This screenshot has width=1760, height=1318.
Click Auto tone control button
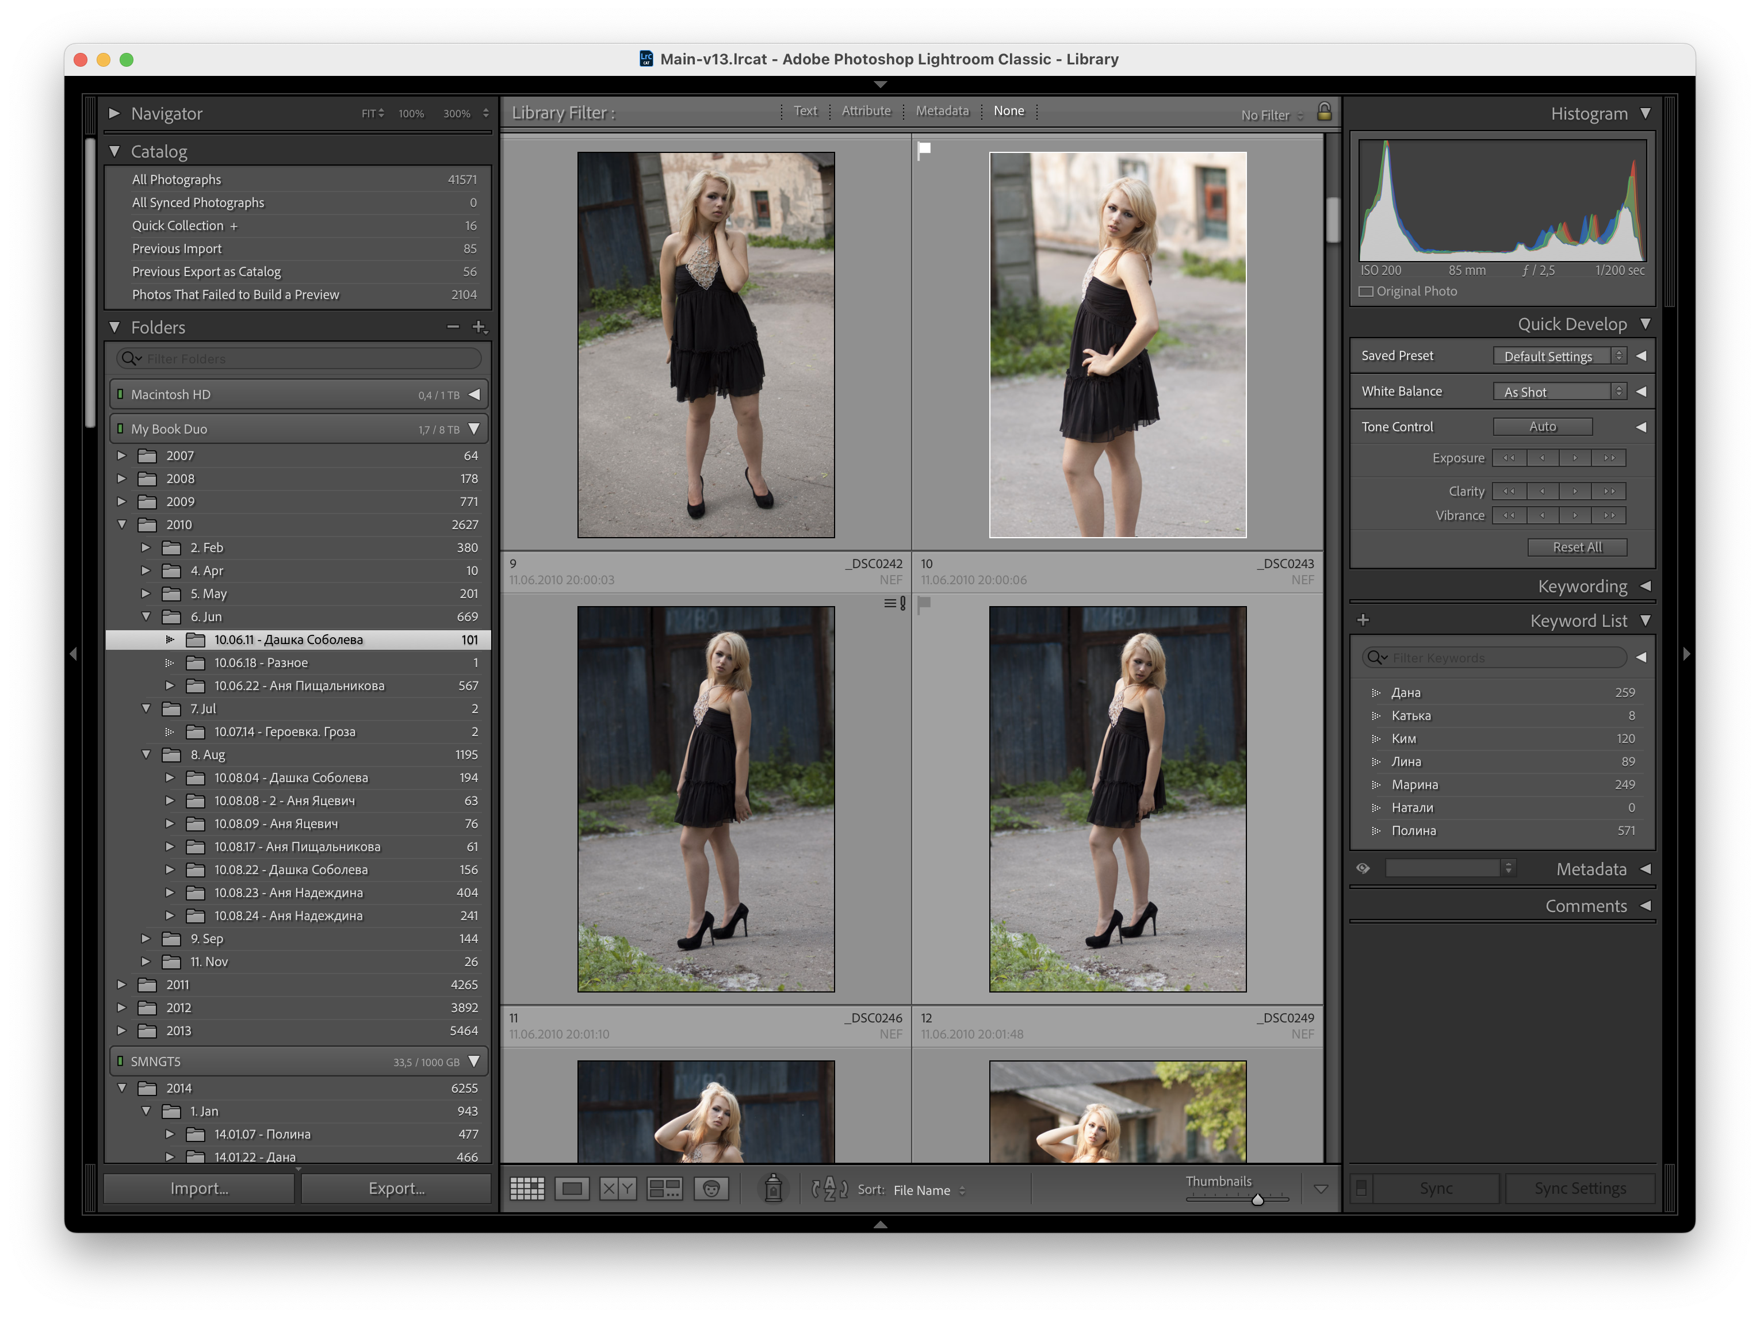click(1542, 426)
